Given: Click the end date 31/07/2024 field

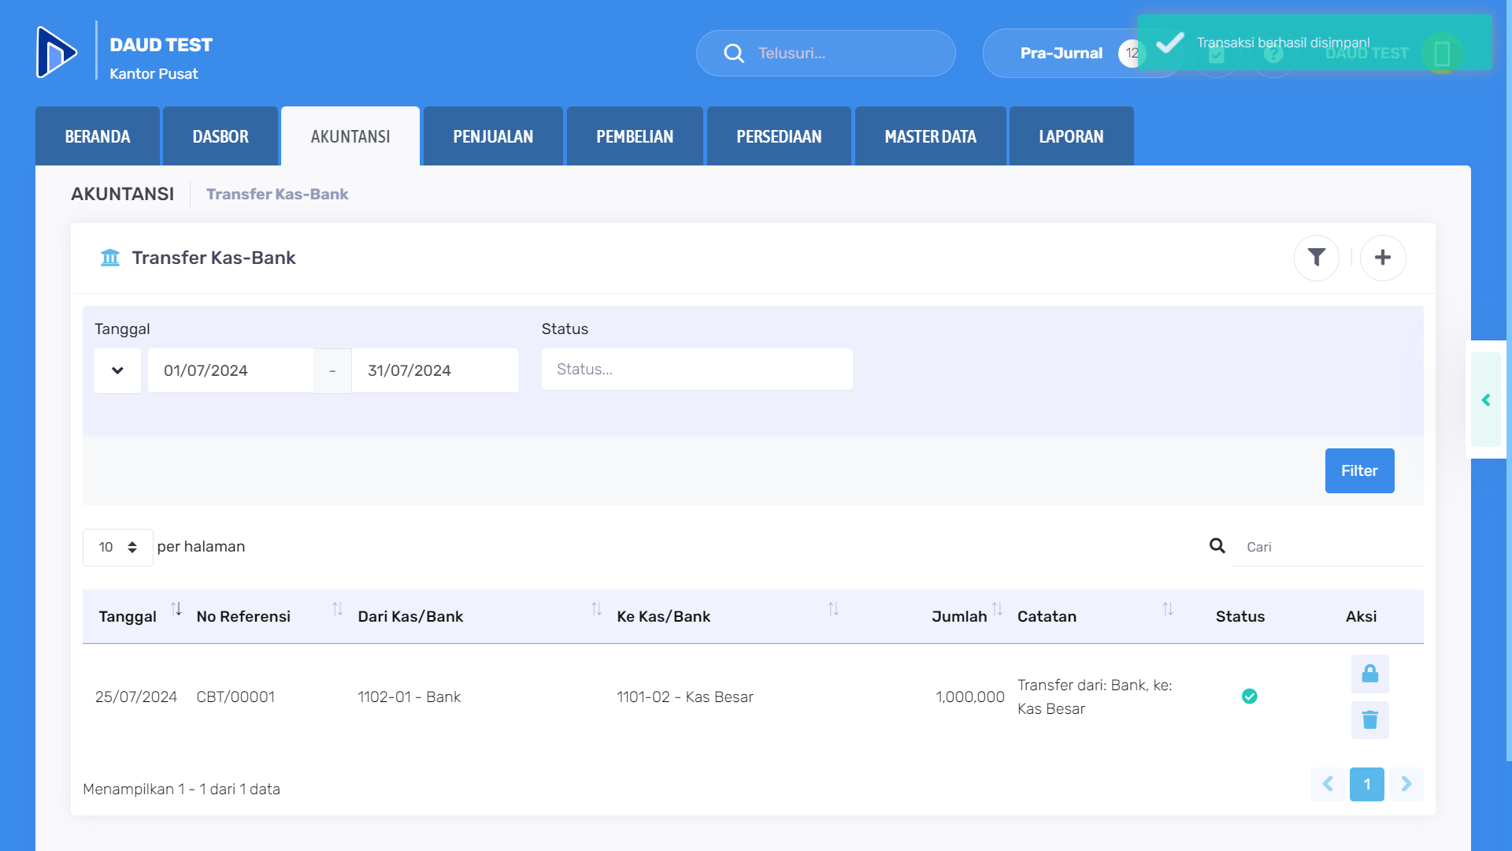Looking at the screenshot, I should click(x=435, y=370).
